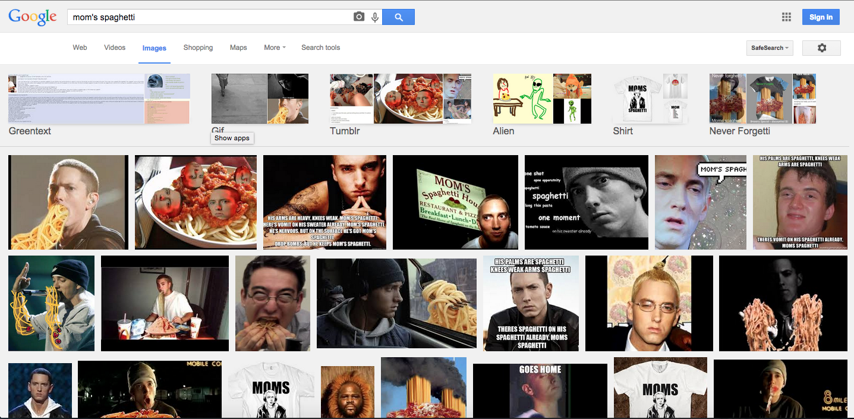This screenshot has width=854, height=419.
Task: Expand the More dropdown menu
Action: click(275, 48)
